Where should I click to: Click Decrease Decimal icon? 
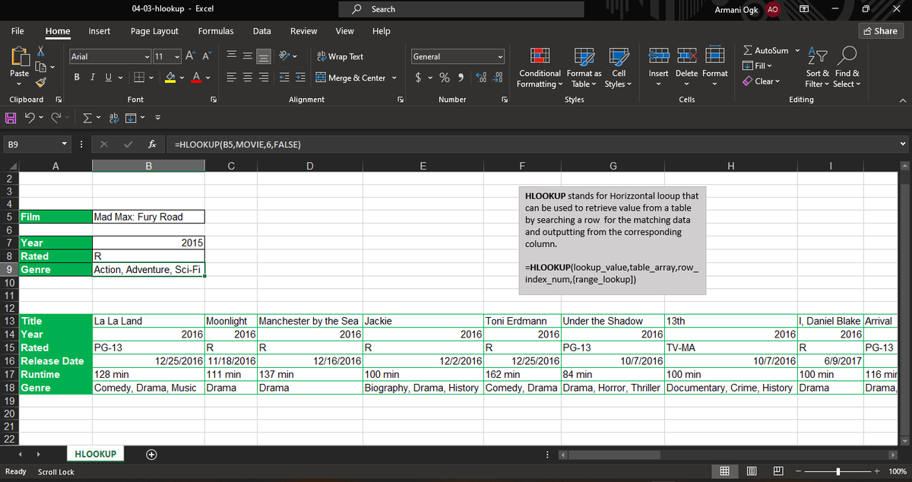[499, 78]
